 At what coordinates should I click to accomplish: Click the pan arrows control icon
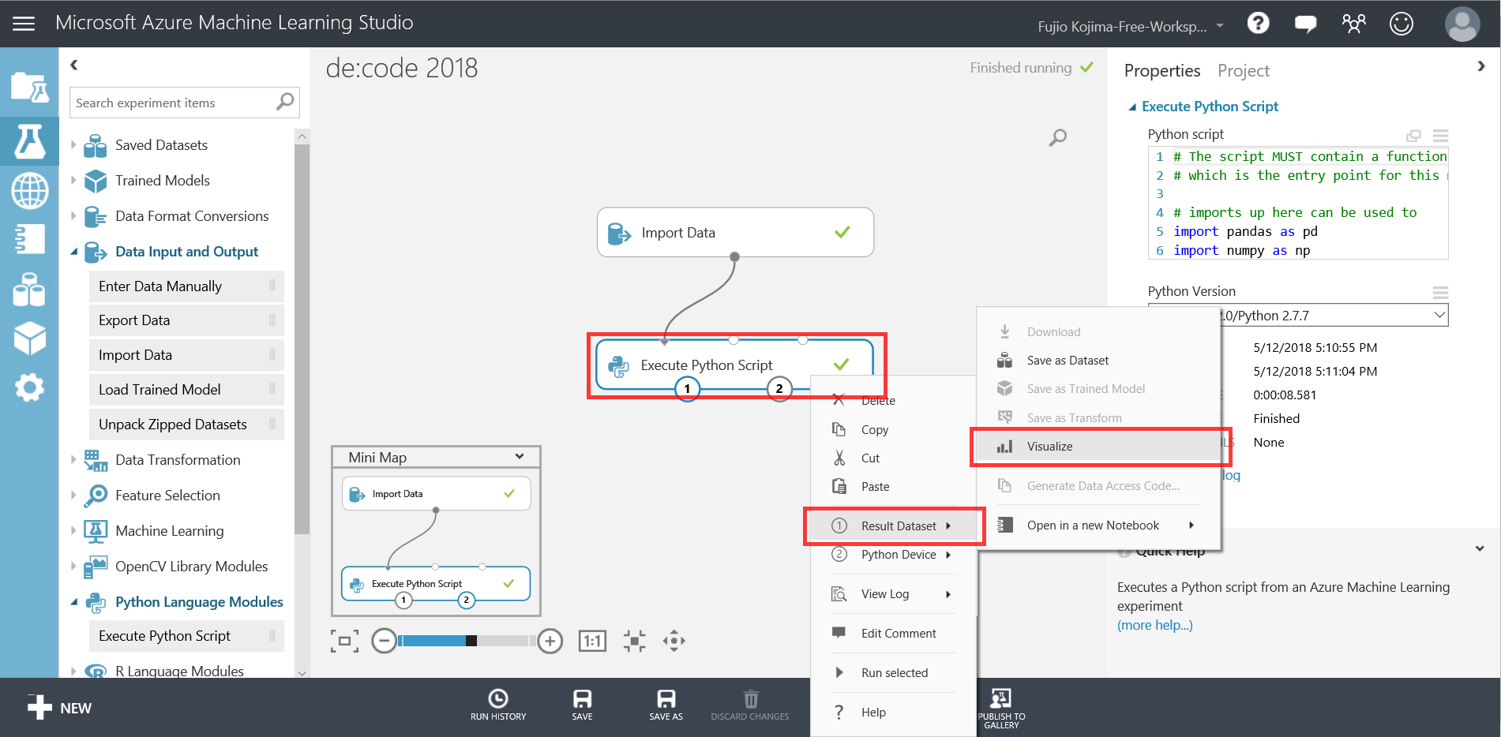(x=674, y=641)
